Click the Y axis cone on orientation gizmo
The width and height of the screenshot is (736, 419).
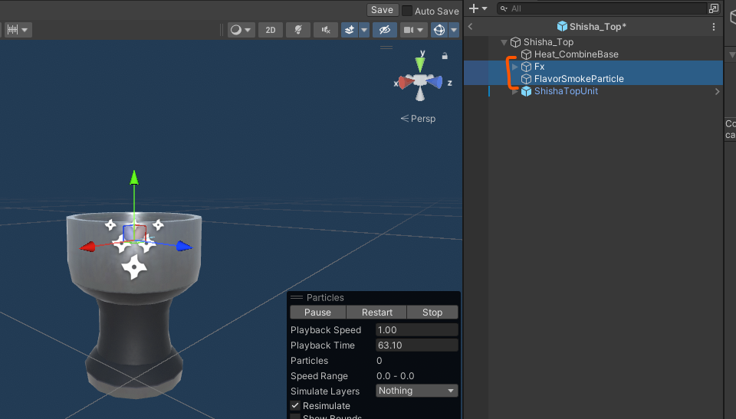point(420,64)
